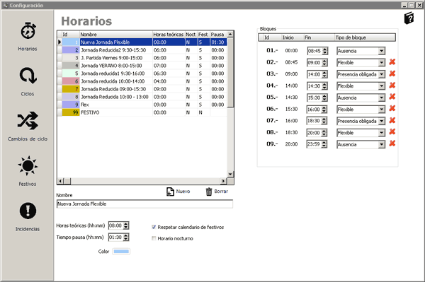Select row Jornada VERANO 8:00-15:00
Image resolution: width=425 pixels, height=282 pixels.
pos(142,66)
